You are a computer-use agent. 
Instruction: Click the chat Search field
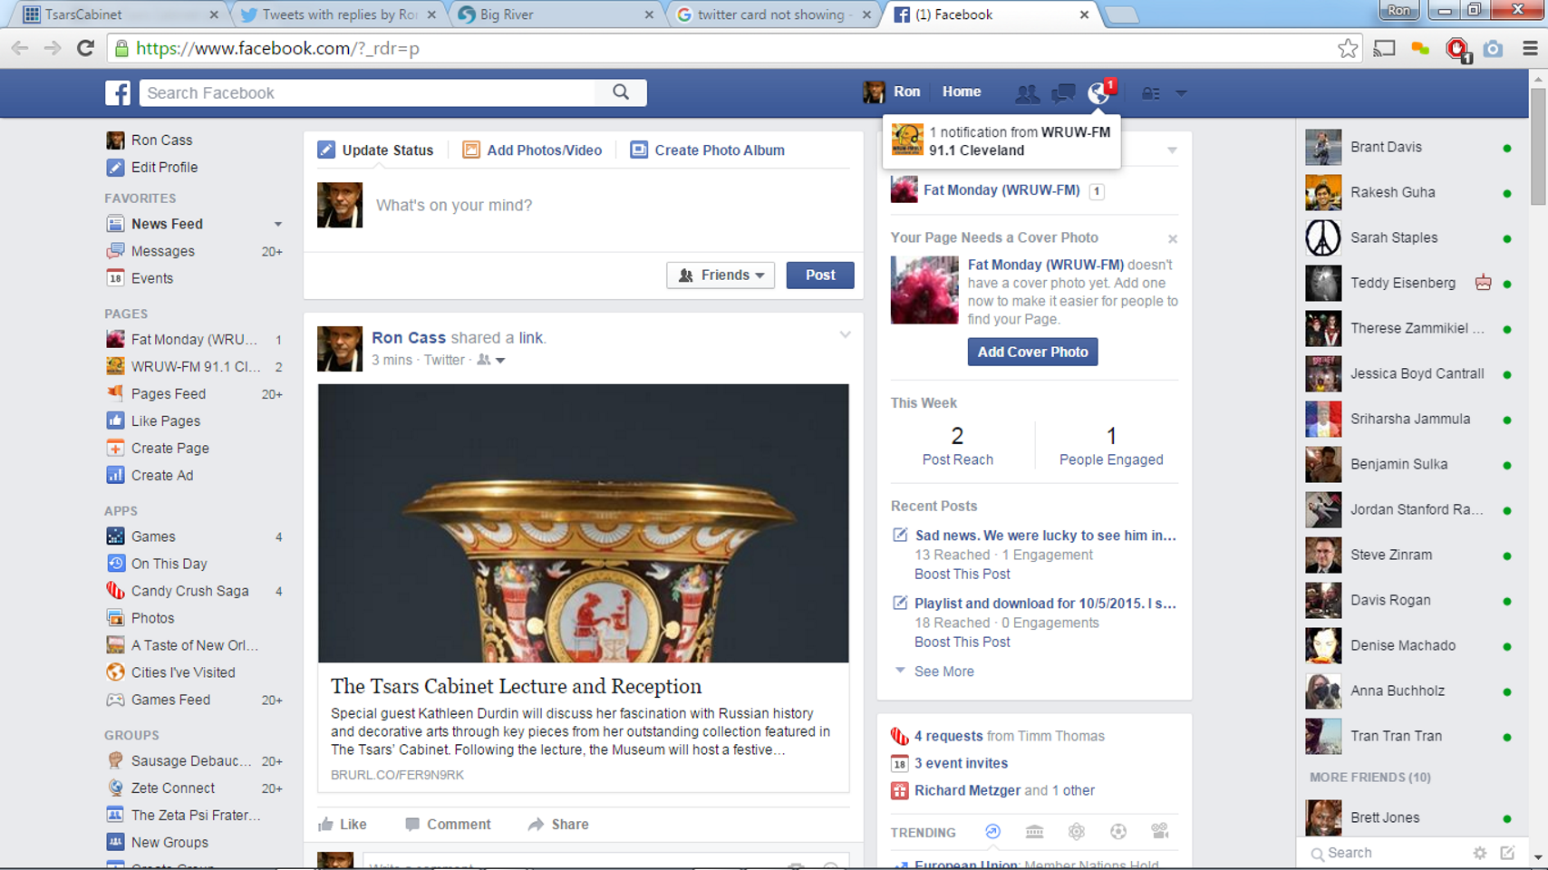pos(1388,853)
